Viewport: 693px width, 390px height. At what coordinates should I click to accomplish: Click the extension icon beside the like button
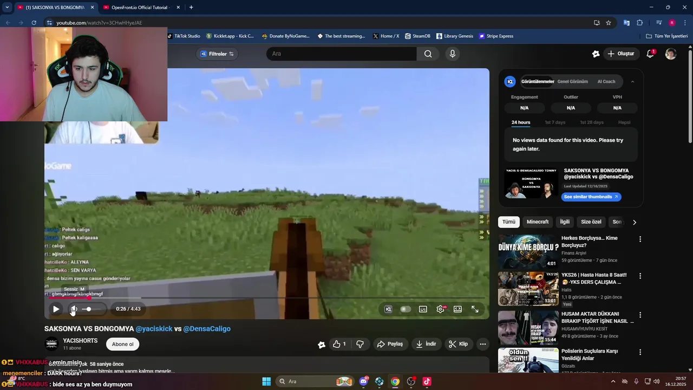[x=321, y=344]
